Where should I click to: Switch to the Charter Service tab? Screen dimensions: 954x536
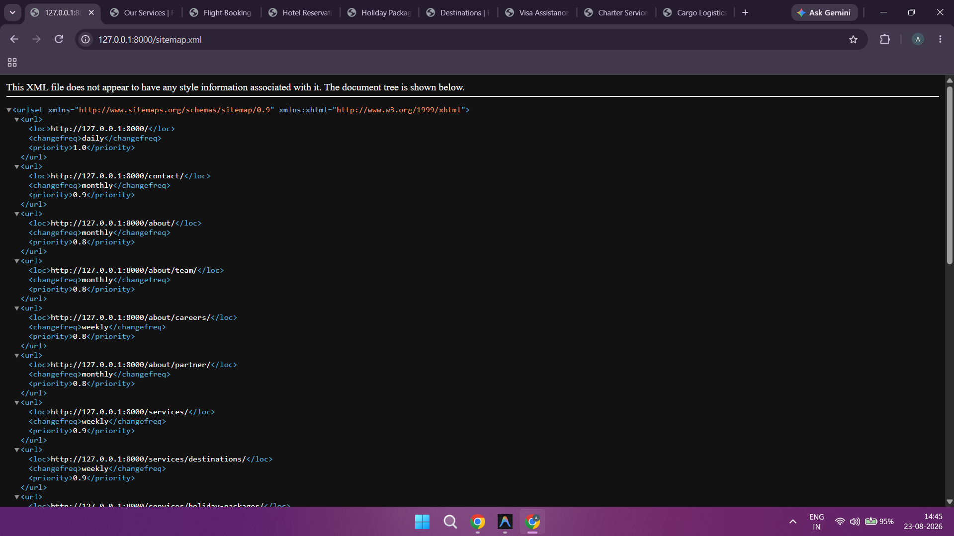coord(617,12)
